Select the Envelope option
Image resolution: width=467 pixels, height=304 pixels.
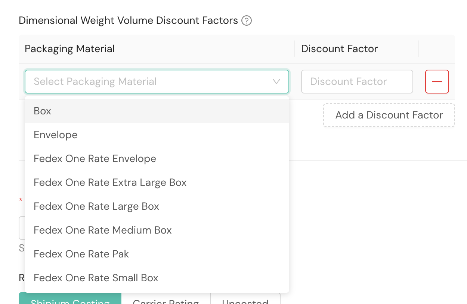[x=56, y=135]
